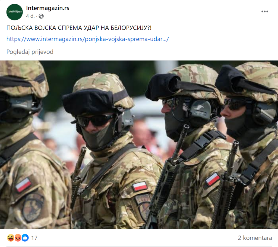Open the three-dots post options menu

coord(264,11)
